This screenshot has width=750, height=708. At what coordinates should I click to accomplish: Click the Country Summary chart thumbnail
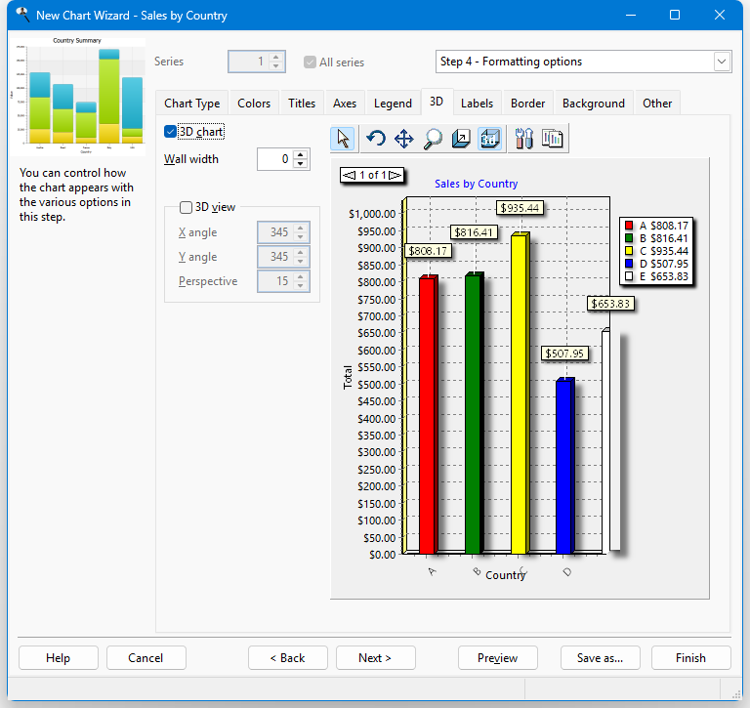pos(76,95)
